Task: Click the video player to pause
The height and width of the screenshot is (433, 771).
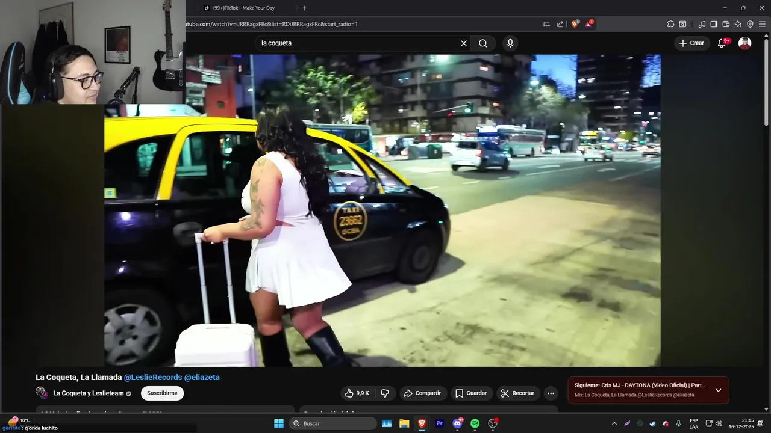Action: [x=382, y=210]
